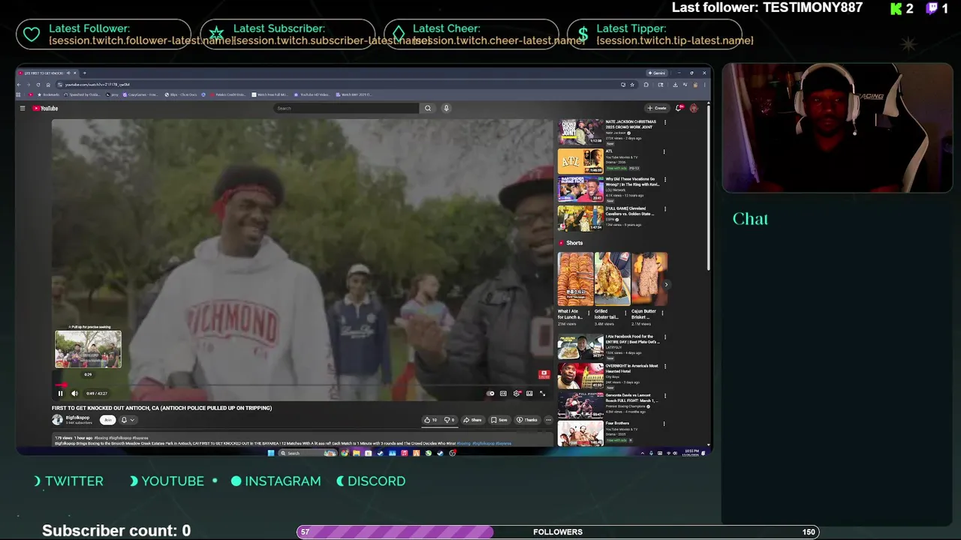Select the FIRST TO GET KNOCKED browser tab
The width and height of the screenshot is (961, 540).
click(47, 73)
